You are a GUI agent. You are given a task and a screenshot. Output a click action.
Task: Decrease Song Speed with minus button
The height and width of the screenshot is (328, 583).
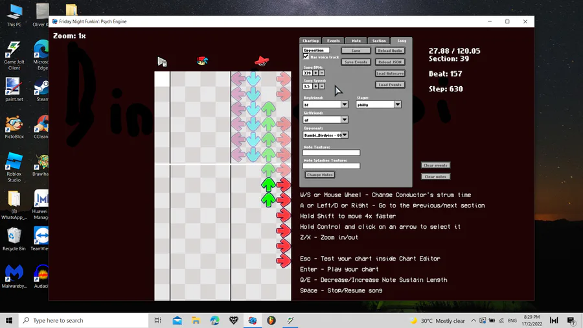(322, 86)
